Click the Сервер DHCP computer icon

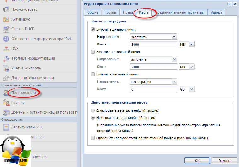(6, 29)
